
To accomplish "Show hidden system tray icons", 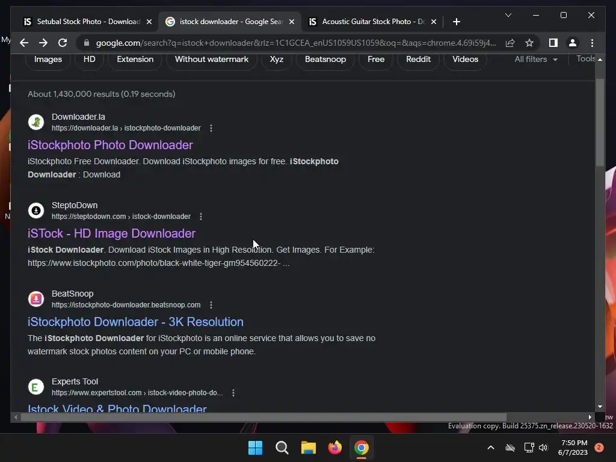I will [x=491, y=448].
